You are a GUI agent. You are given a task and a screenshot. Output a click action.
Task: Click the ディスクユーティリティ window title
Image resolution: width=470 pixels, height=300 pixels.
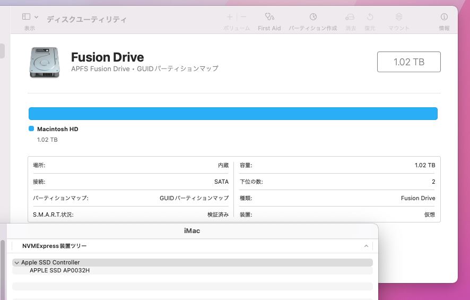[86, 19]
